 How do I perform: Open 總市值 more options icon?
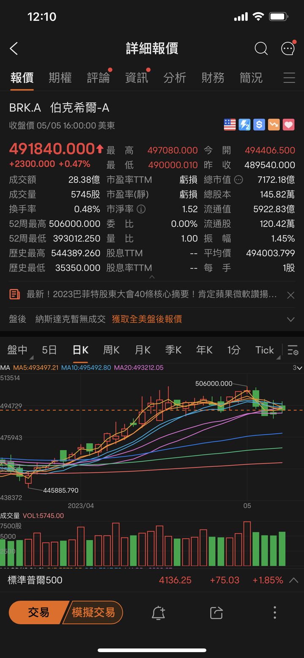pyautogui.click(x=239, y=180)
